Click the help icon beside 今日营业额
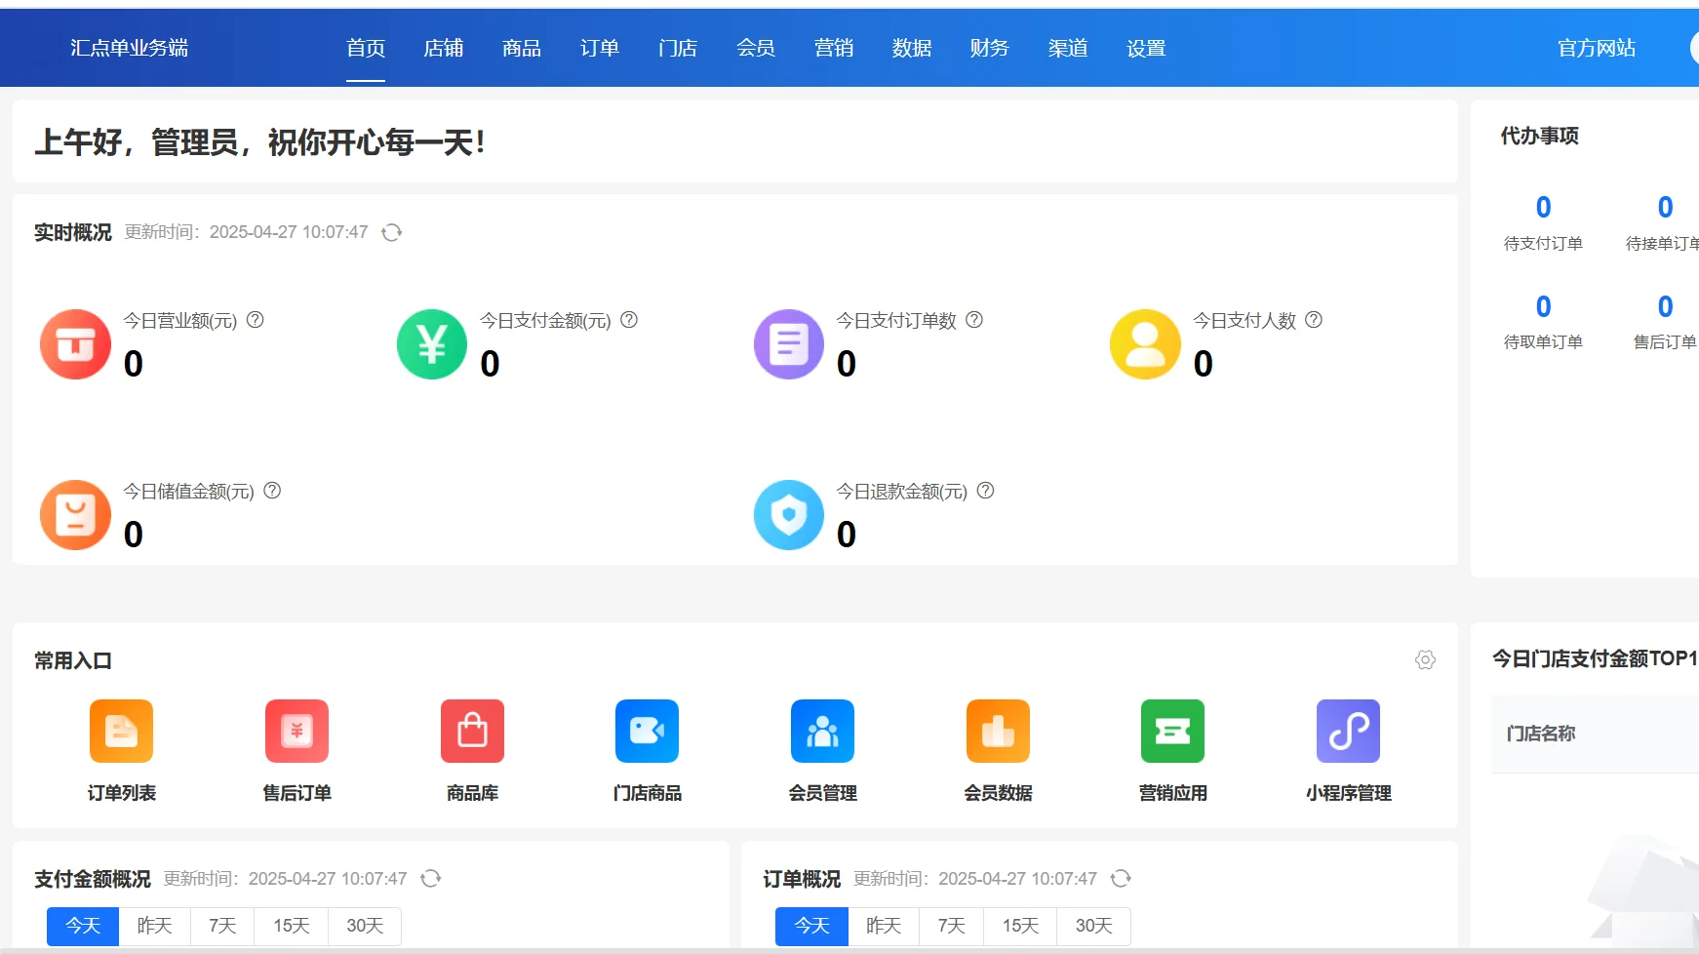Image resolution: width=1699 pixels, height=954 pixels. 255,320
